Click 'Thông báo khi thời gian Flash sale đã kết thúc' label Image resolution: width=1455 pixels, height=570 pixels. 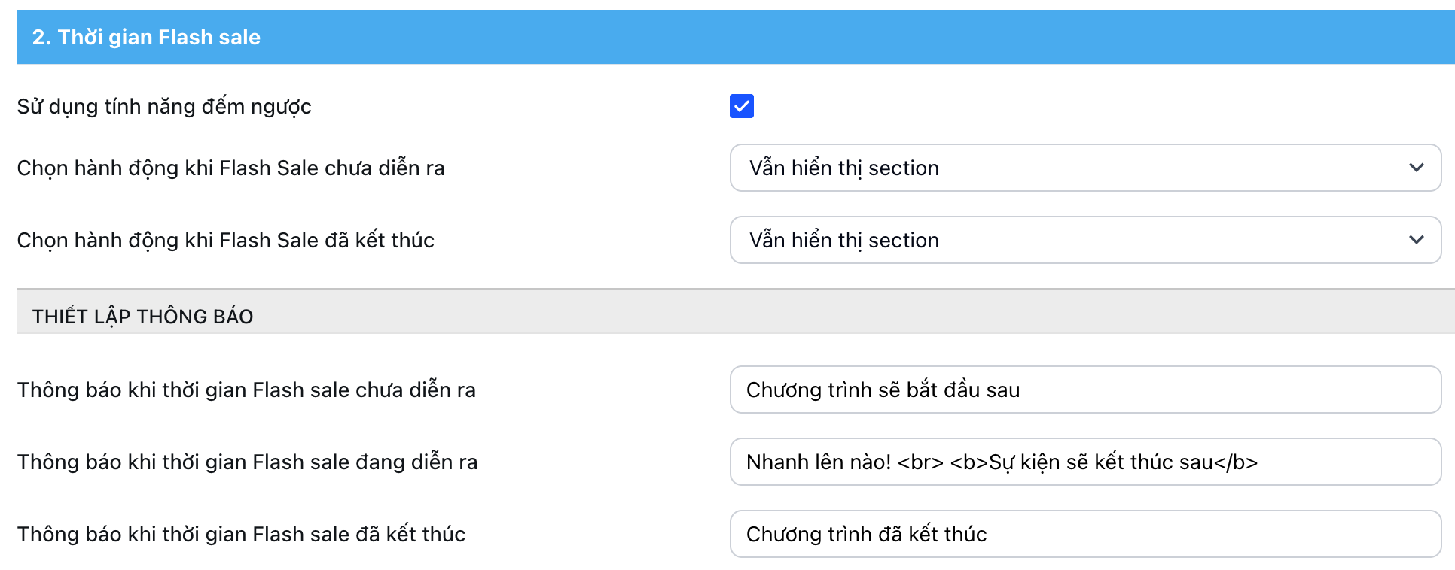pos(241,534)
